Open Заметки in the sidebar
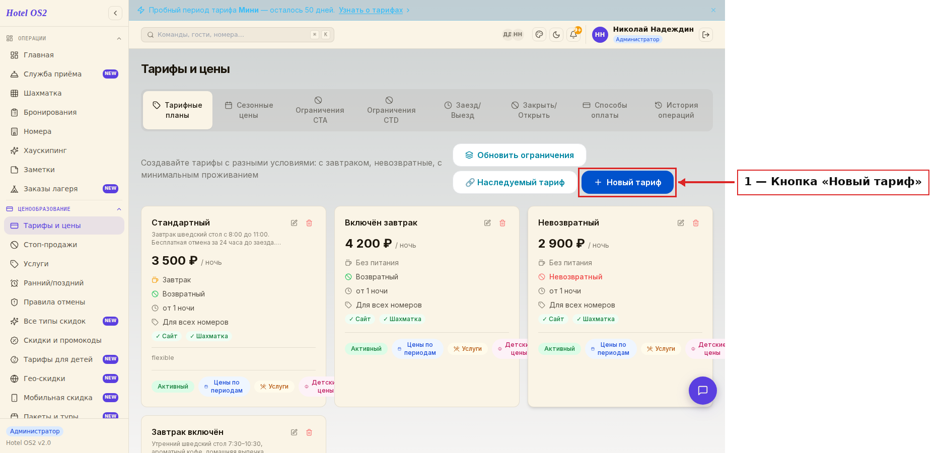 click(64, 170)
